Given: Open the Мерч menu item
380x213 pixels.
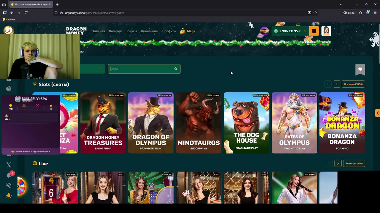Looking at the screenshot, I should (188, 31).
